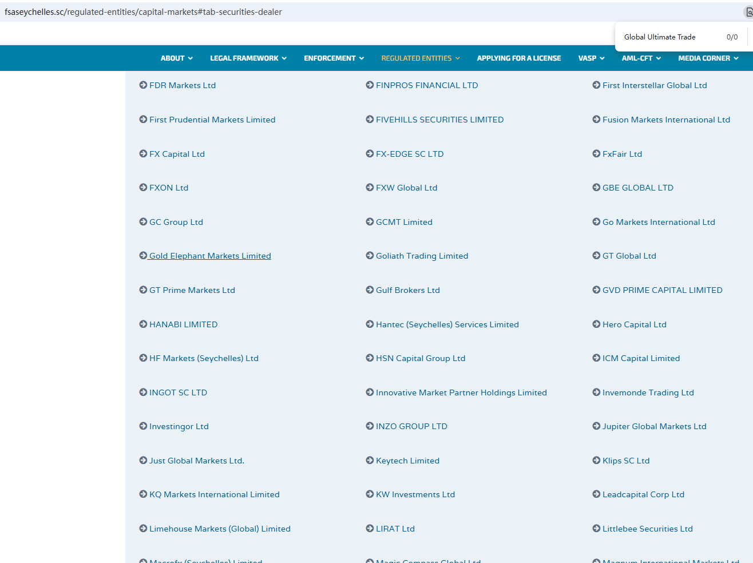
Task: Open GVD PRIME CAPITAL LIMITED entry
Action: click(x=663, y=290)
